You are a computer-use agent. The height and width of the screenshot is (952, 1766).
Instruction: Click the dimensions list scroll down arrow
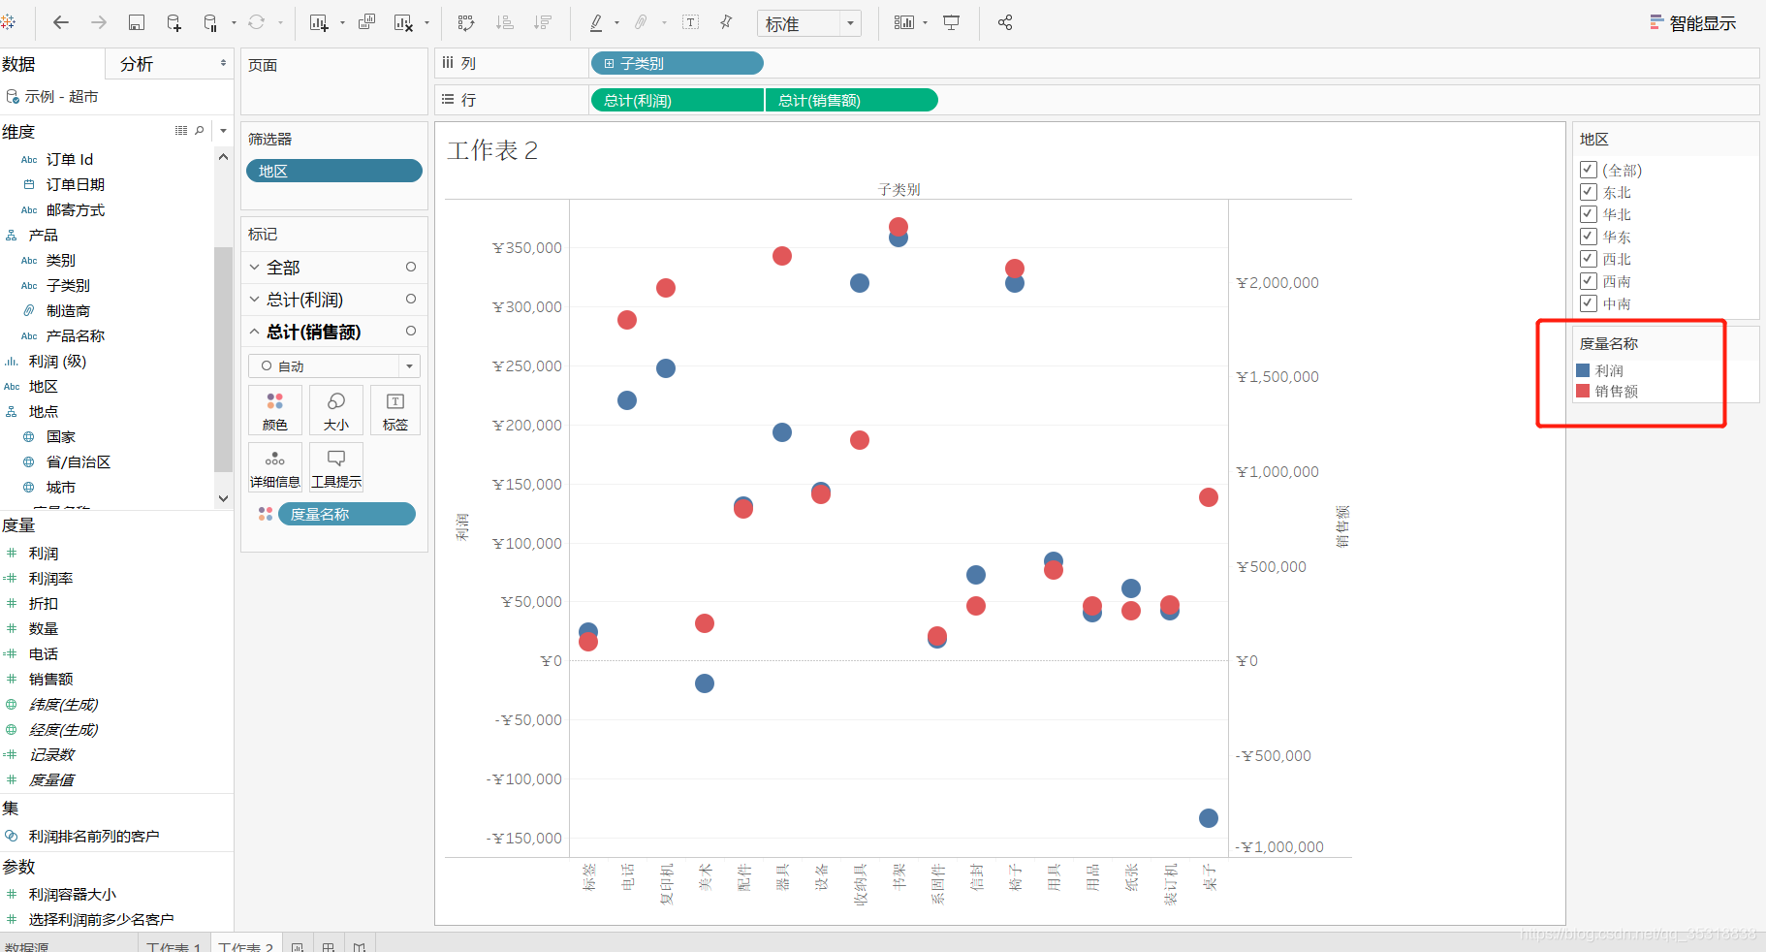click(223, 498)
